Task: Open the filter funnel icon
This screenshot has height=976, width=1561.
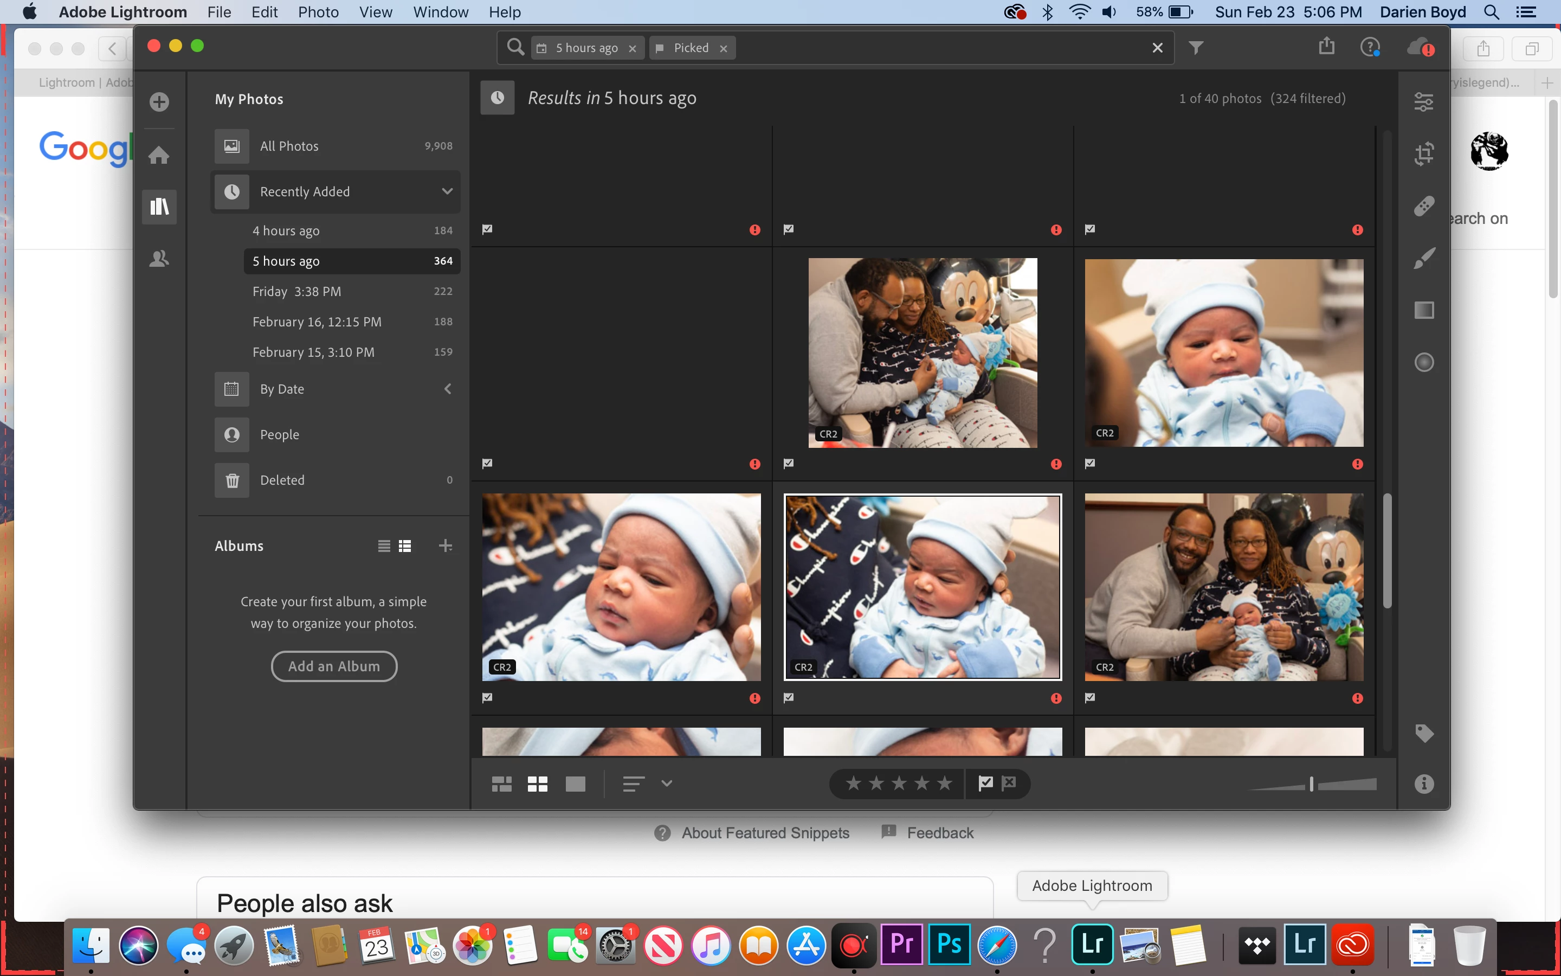Action: click(1196, 48)
